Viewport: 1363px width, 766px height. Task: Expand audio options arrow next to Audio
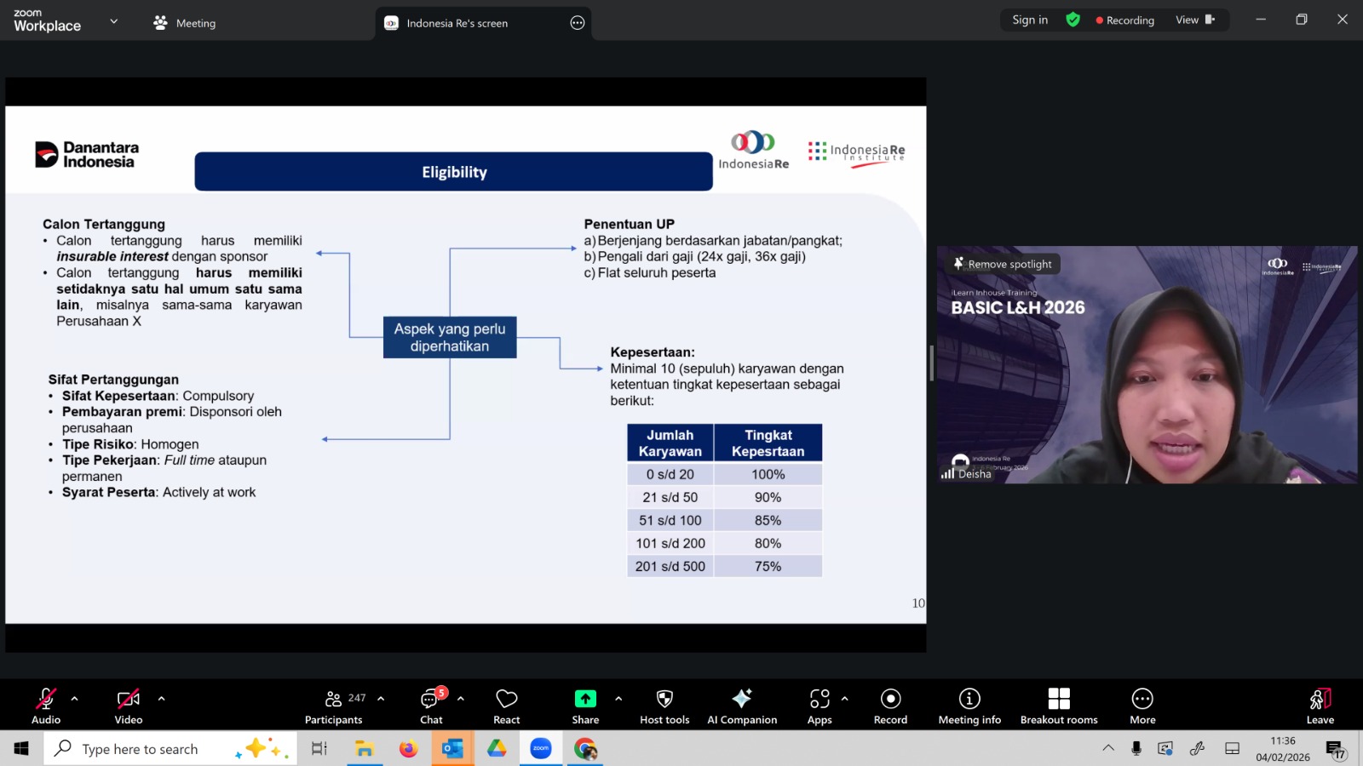75,699
